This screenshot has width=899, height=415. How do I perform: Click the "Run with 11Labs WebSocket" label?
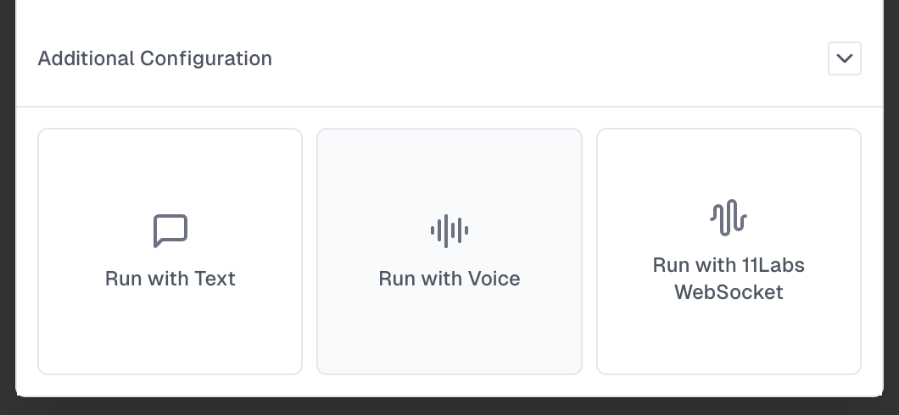tap(729, 279)
